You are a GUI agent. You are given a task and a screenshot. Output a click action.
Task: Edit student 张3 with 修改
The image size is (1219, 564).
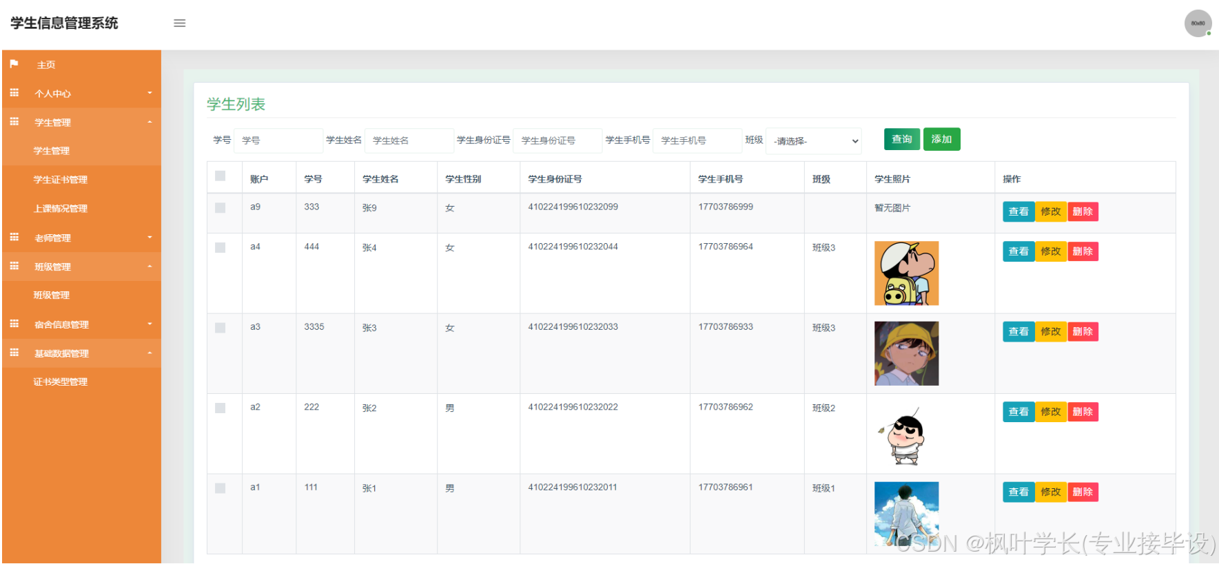click(x=1051, y=332)
